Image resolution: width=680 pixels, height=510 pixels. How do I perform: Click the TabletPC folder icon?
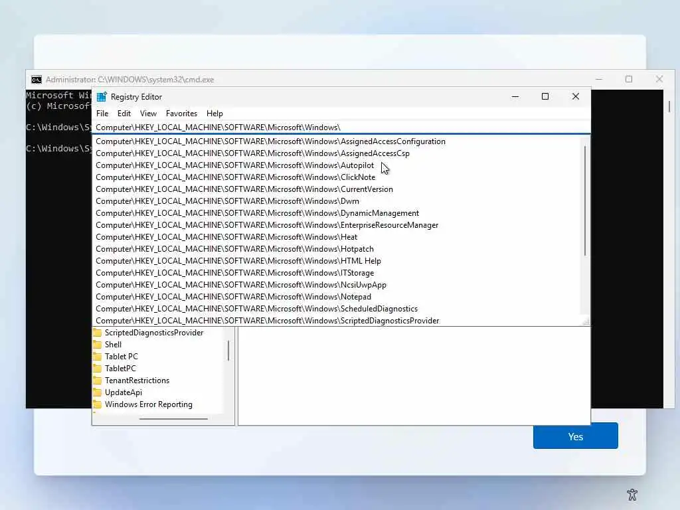click(98, 368)
